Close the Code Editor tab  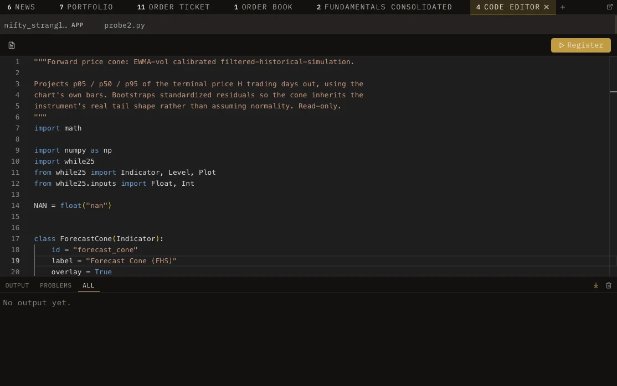click(x=547, y=7)
